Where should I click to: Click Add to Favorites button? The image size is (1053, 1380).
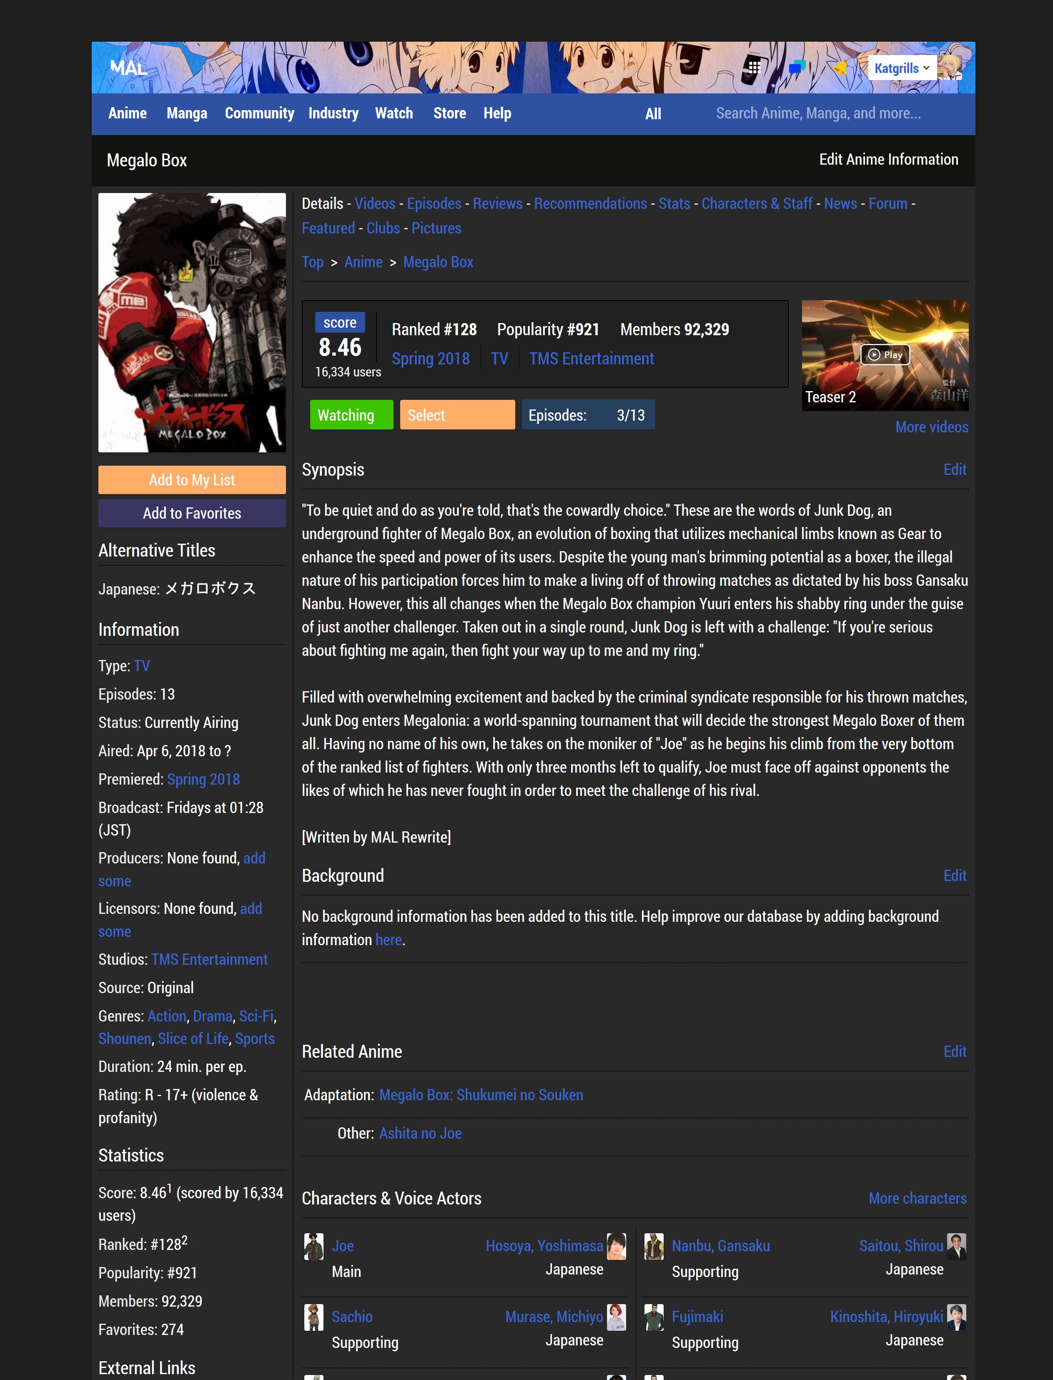pos(192,513)
